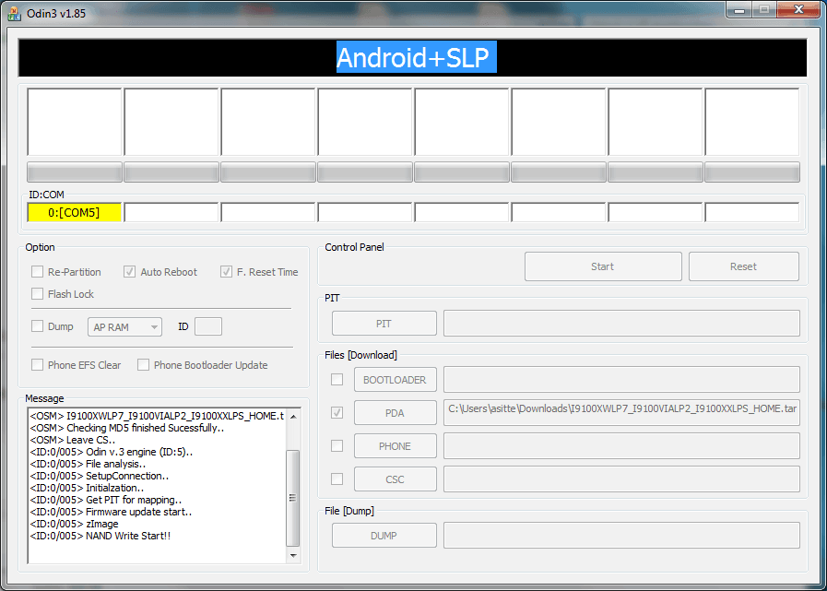
Task: Click the ID input field next to Dump
Action: coord(208,326)
